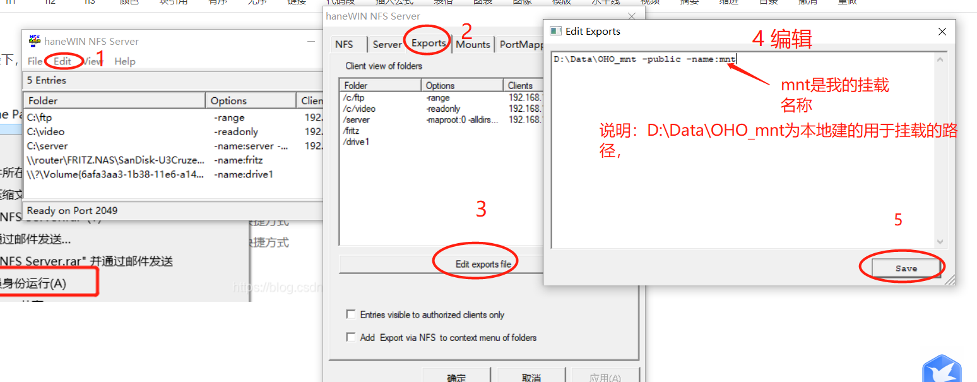This screenshot has width=977, height=382.
Task: Click the -name:drive1 option cell
Action: pos(244,174)
